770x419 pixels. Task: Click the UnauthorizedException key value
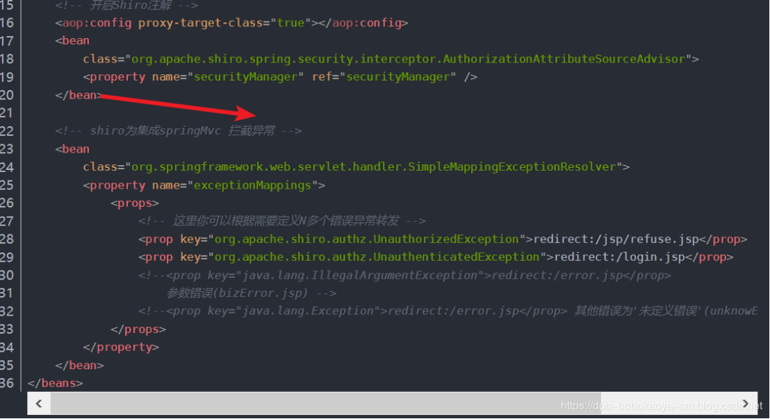click(x=367, y=239)
